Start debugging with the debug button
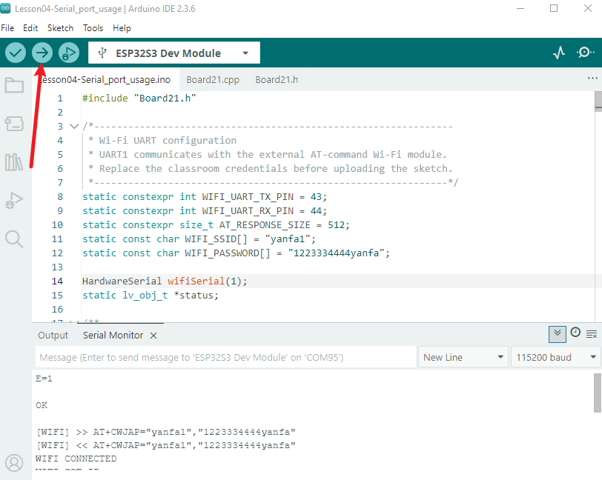This screenshot has width=602, height=480. pyautogui.click(x=69, y=53)
